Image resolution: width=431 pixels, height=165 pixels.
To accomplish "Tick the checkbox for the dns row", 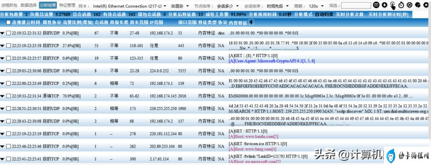I will point(8,33).
